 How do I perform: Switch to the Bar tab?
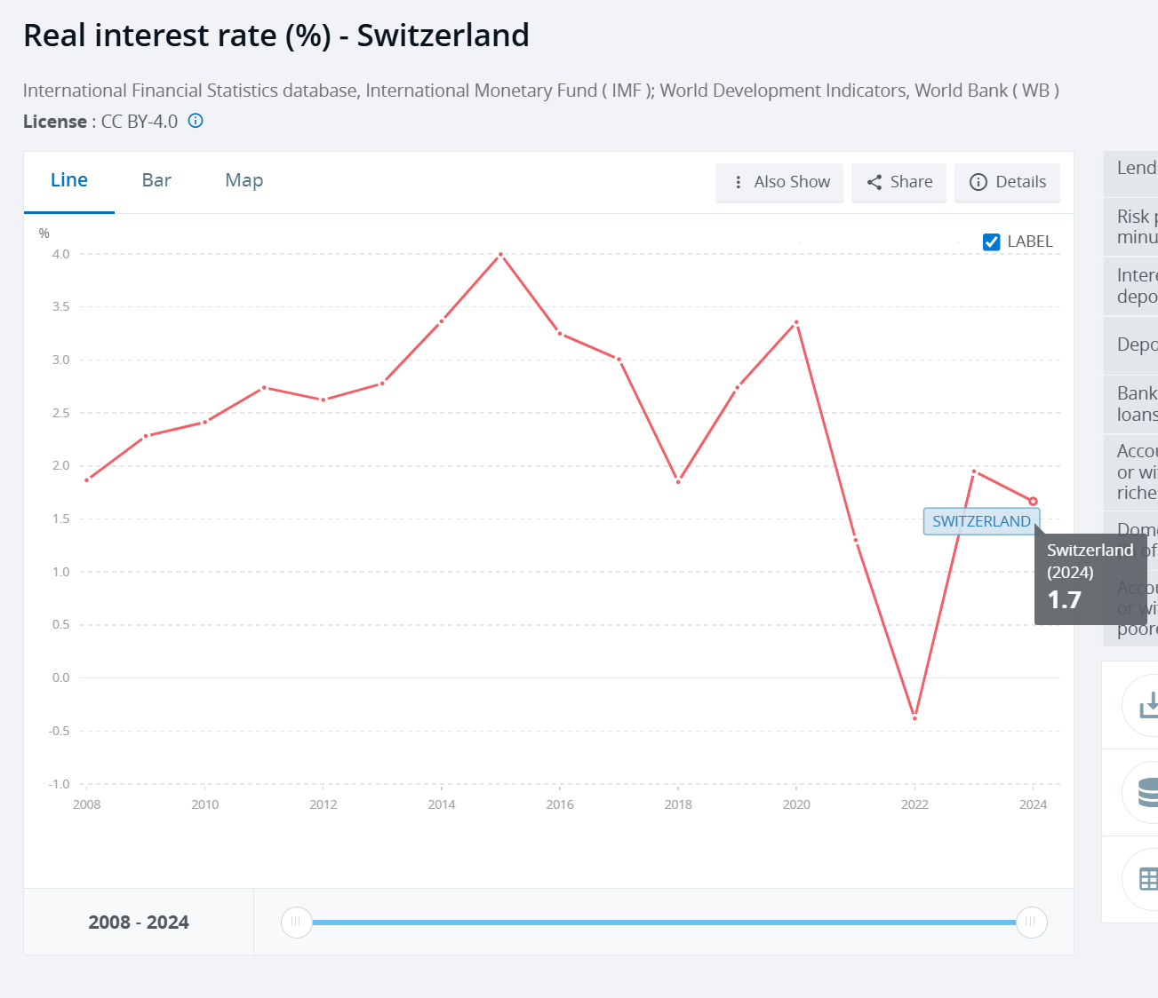156,180
